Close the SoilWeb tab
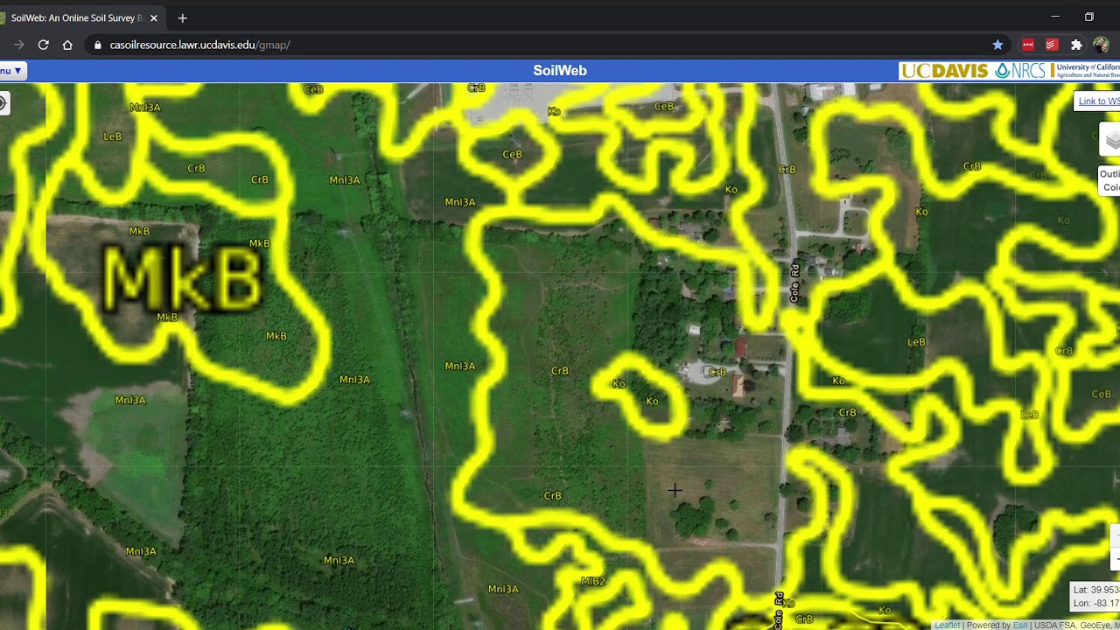Image resolution: width=1120 pixels, height=630 pixels. [154, 17]
